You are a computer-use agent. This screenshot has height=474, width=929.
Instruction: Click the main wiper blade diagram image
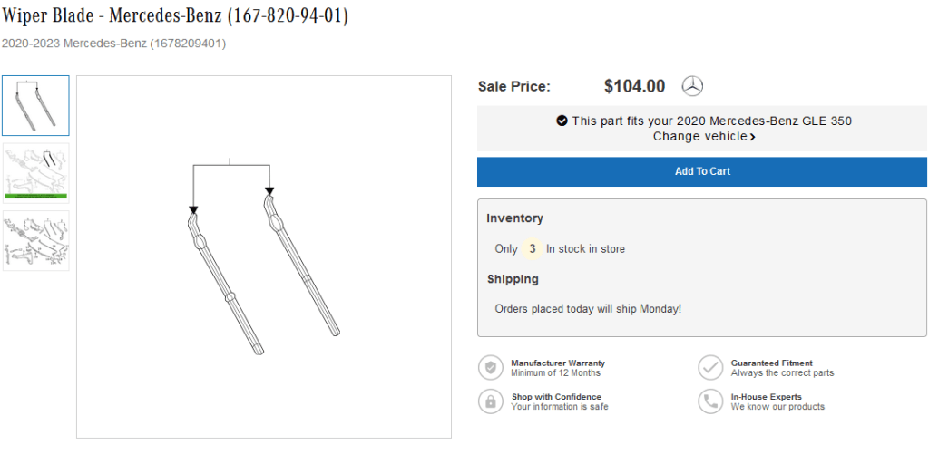(263, 256)
